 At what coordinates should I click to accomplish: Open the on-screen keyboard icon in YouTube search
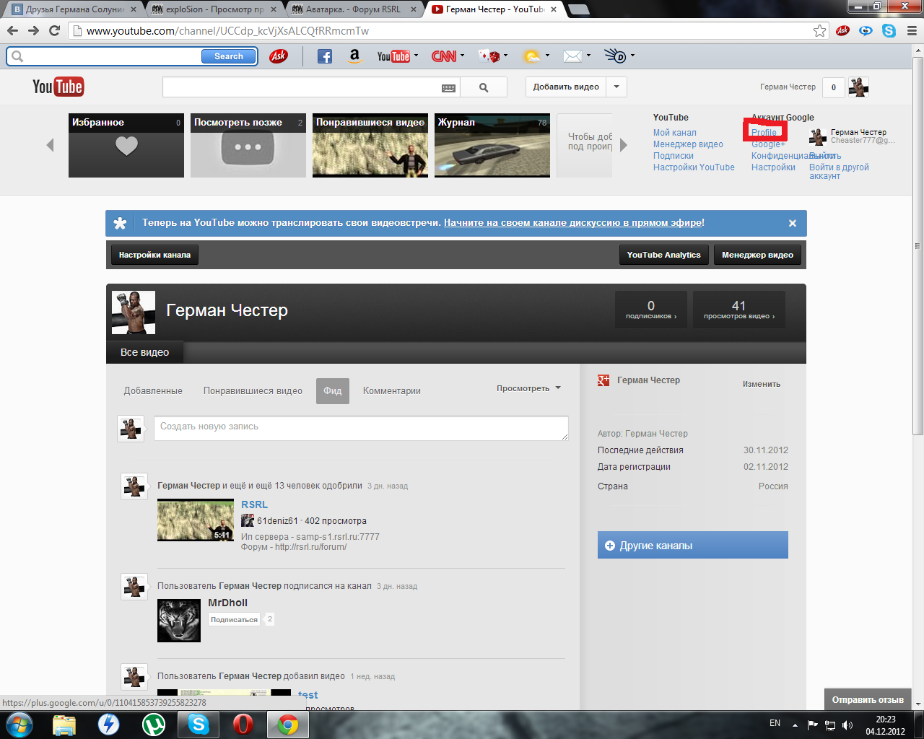[x=448, y=88]
